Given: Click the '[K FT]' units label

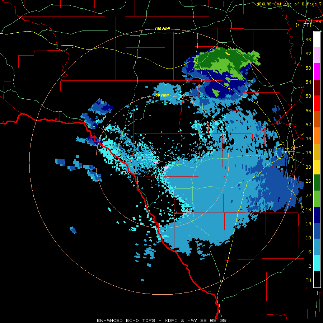Looking at the screenshot, I should (x=303, y=25).
